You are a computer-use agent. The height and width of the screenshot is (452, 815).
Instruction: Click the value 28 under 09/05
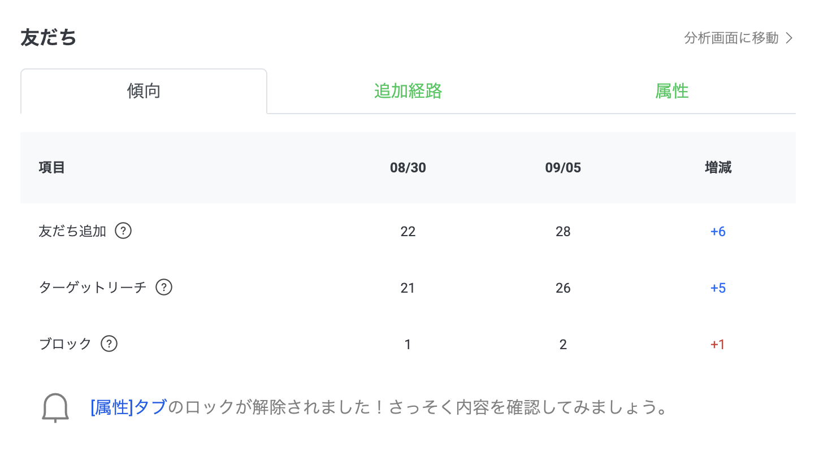click(563, 232)
